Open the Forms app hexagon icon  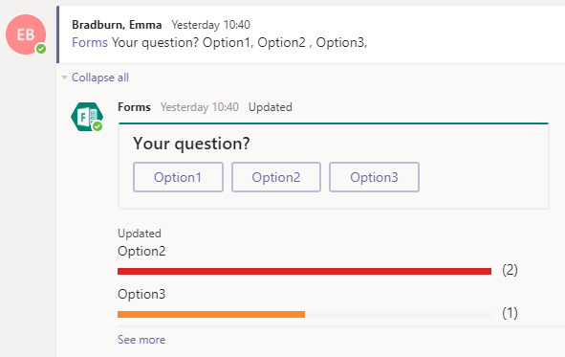tap(87, 117)
